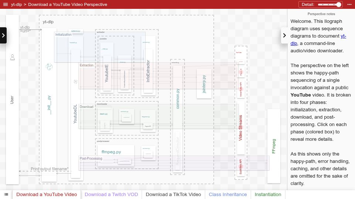
Task: Click the extractor group label
Action: 101,32
